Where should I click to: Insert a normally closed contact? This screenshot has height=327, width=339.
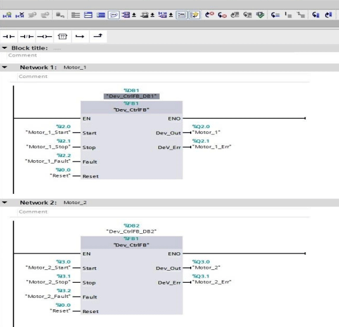[27, 37]
